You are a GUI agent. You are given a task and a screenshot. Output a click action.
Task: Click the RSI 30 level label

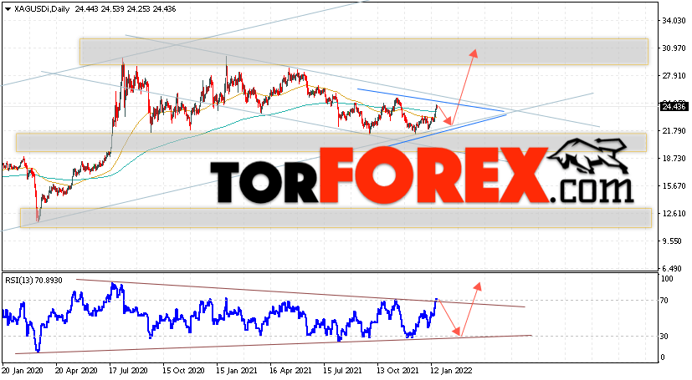click(664, 337)
